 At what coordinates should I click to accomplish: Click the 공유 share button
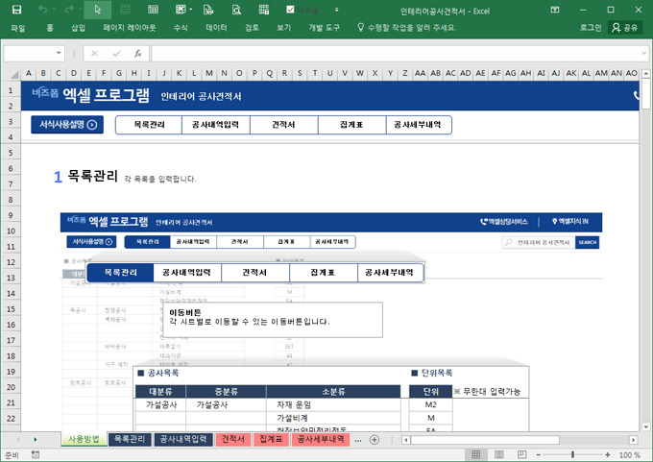pyautogui.click(x=625, y=28)
